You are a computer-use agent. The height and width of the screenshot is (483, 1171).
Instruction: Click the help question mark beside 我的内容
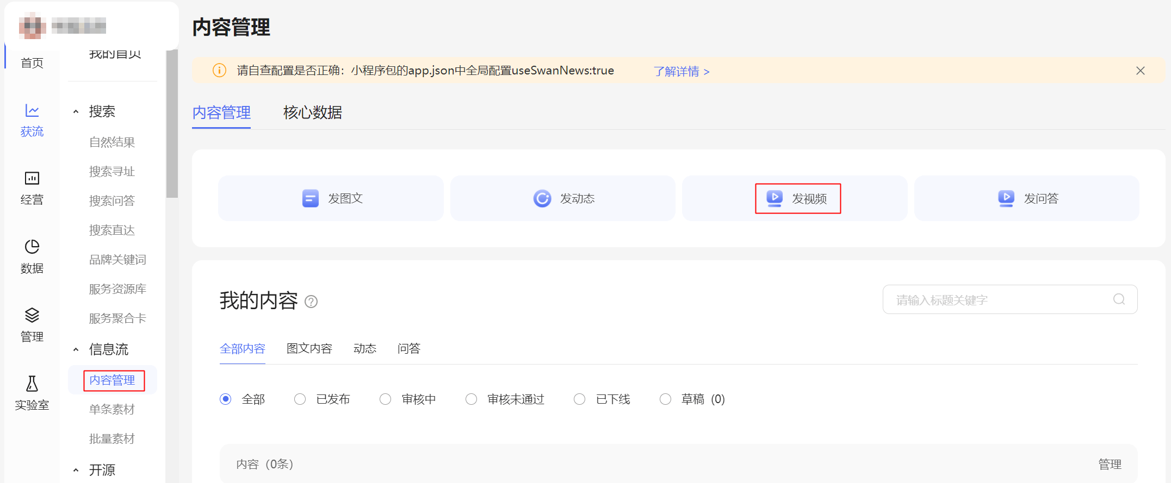tap(311, 302)
